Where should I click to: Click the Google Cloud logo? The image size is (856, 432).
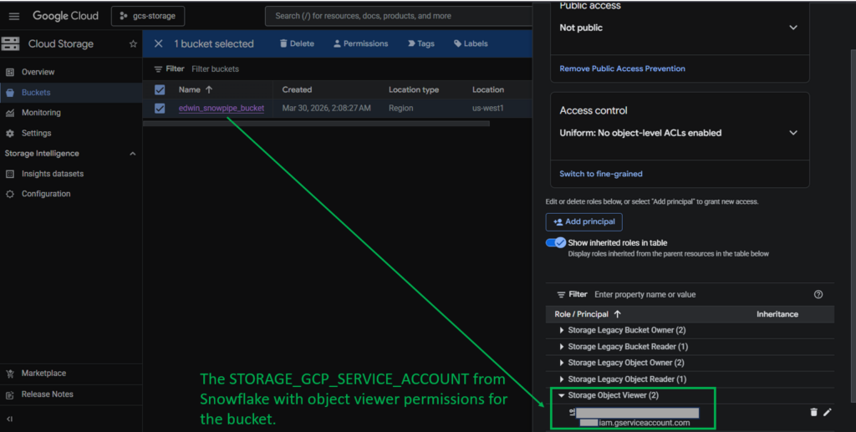65,16
